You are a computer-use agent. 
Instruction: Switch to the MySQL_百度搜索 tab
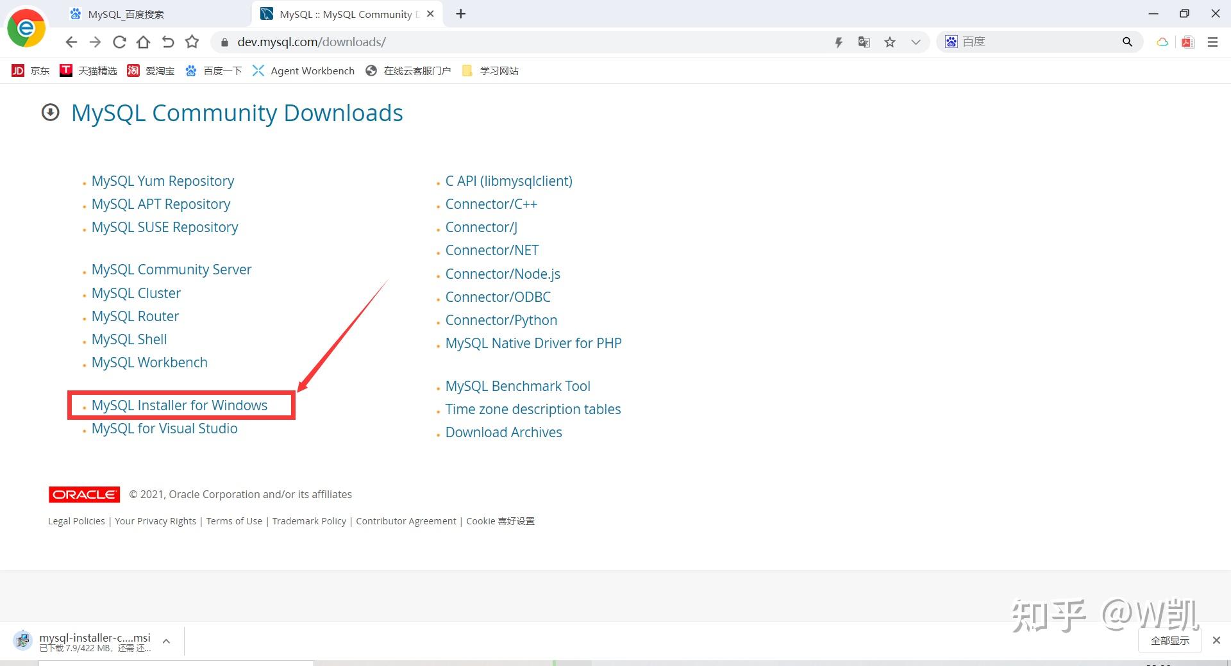pyautogui.click(x=154, y=14)
